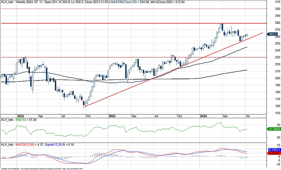The width and height of the screenshot is (281, 170).
Task: Click the 310 price axis label
Action: click(x=277, y=2)
